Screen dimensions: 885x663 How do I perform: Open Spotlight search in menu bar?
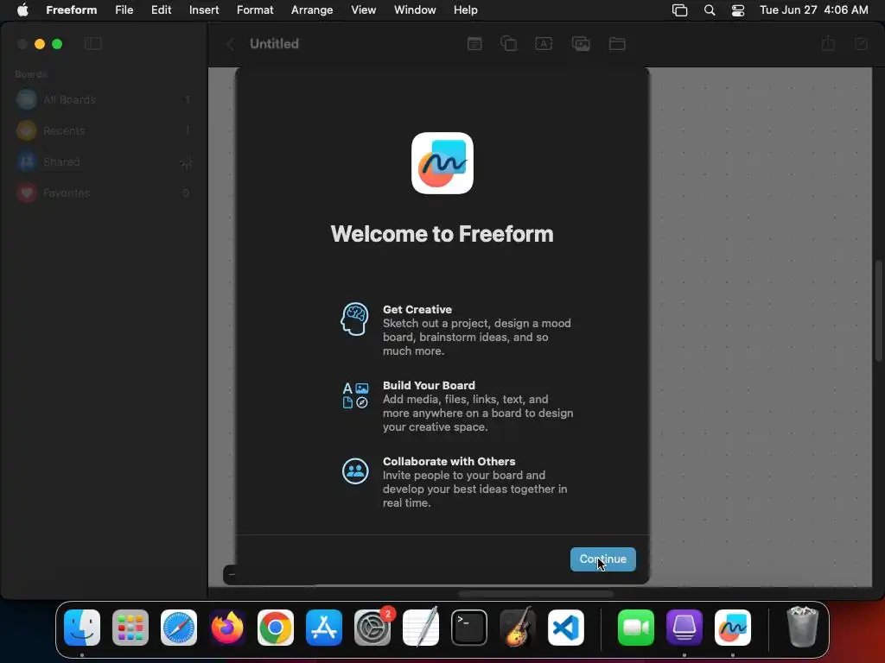(710, 10)
